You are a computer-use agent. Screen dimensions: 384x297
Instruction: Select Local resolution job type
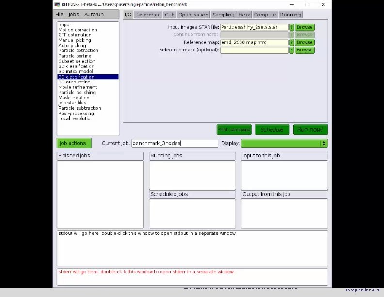pos(88,118)
